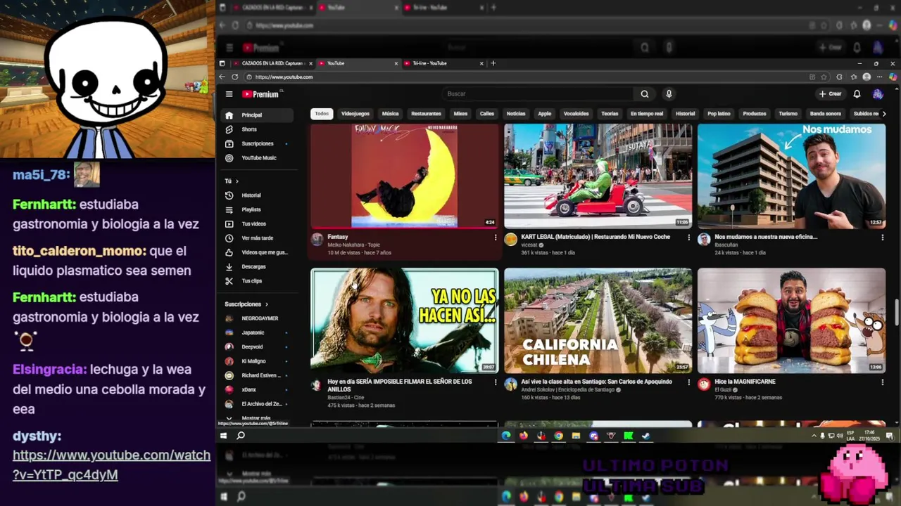
Task: Click the Crear button
Action: [x=831, y=93]
